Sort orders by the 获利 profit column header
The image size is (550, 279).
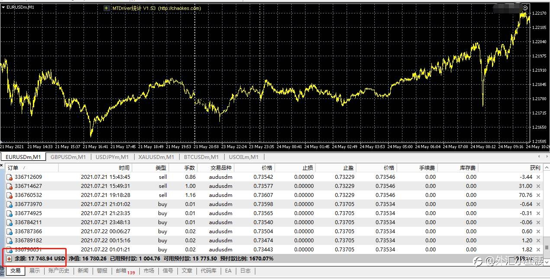pyautogui.click(x=535, y=168)
